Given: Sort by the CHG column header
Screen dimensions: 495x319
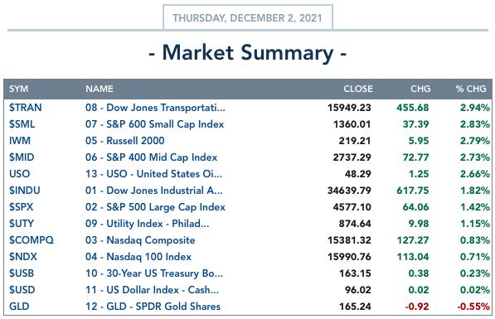Looking at the screenshot, I should [420, 89].
